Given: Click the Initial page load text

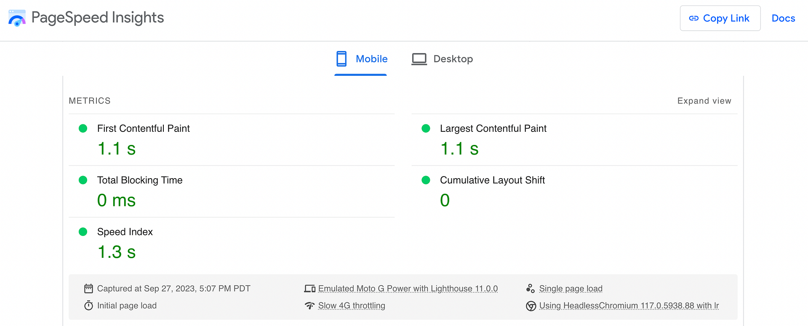Looking at the screenshot, I should pyautogui.click(x=127, y=306).
